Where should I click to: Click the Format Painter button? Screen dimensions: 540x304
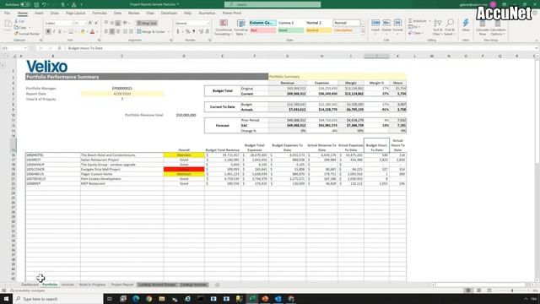click(x=27, y=34)
